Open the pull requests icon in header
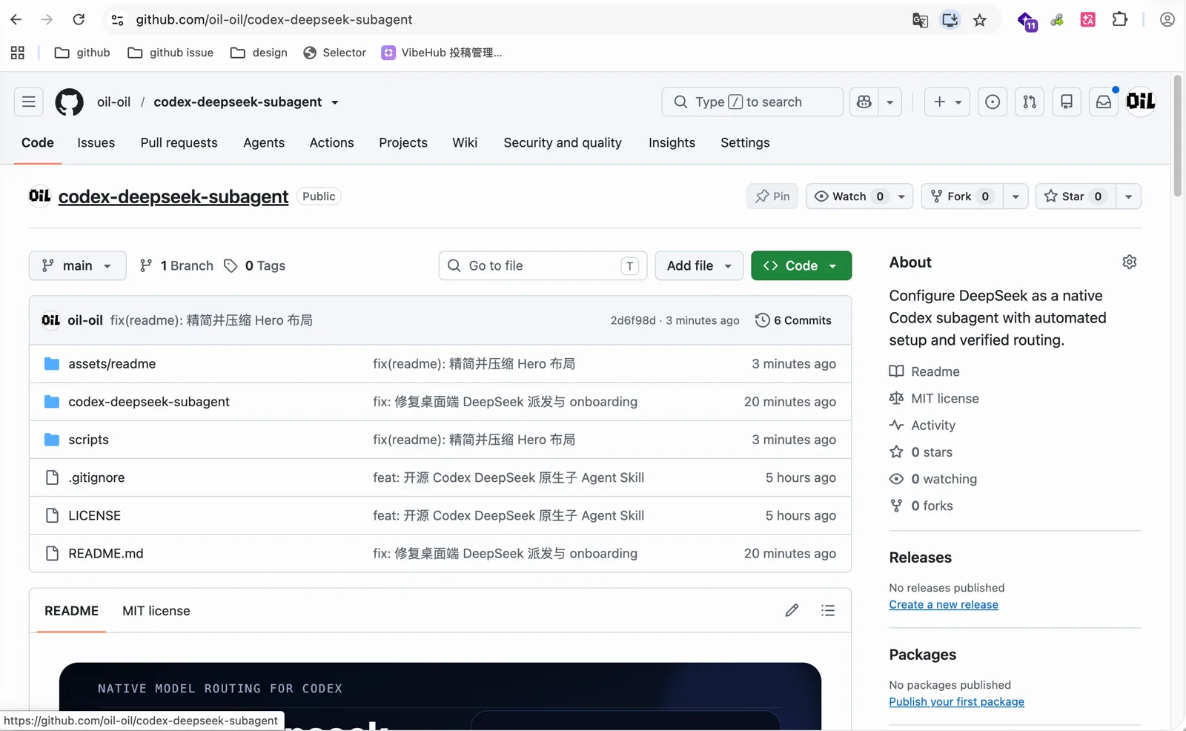Viewport: 1186px width, 731px height. [x=1030, y=102]
